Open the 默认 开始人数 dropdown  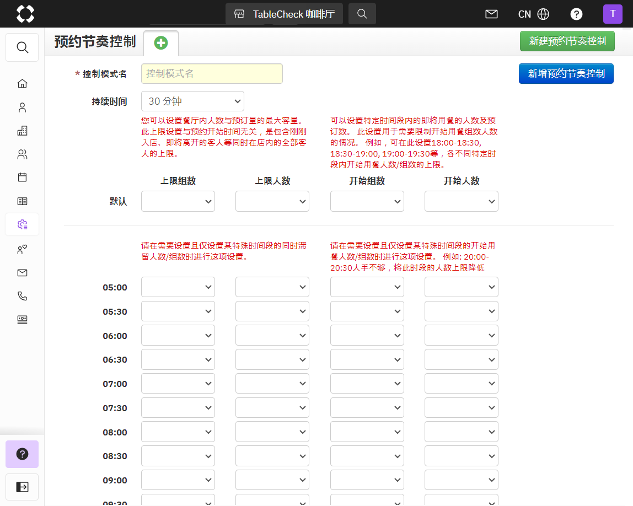click(x=462, y=201)
